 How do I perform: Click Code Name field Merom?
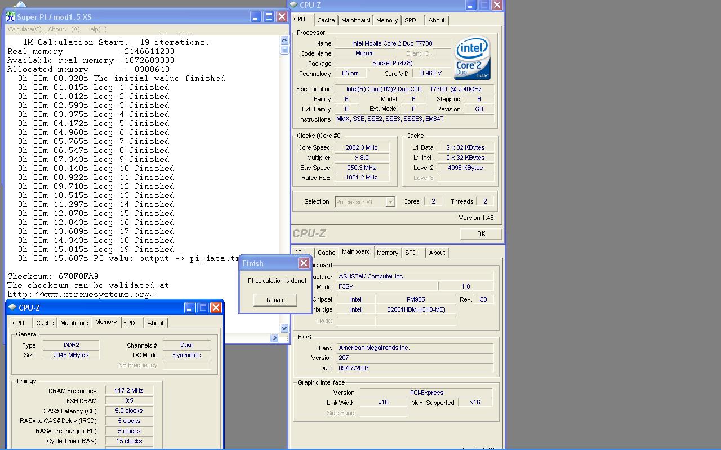coord(364,53)
